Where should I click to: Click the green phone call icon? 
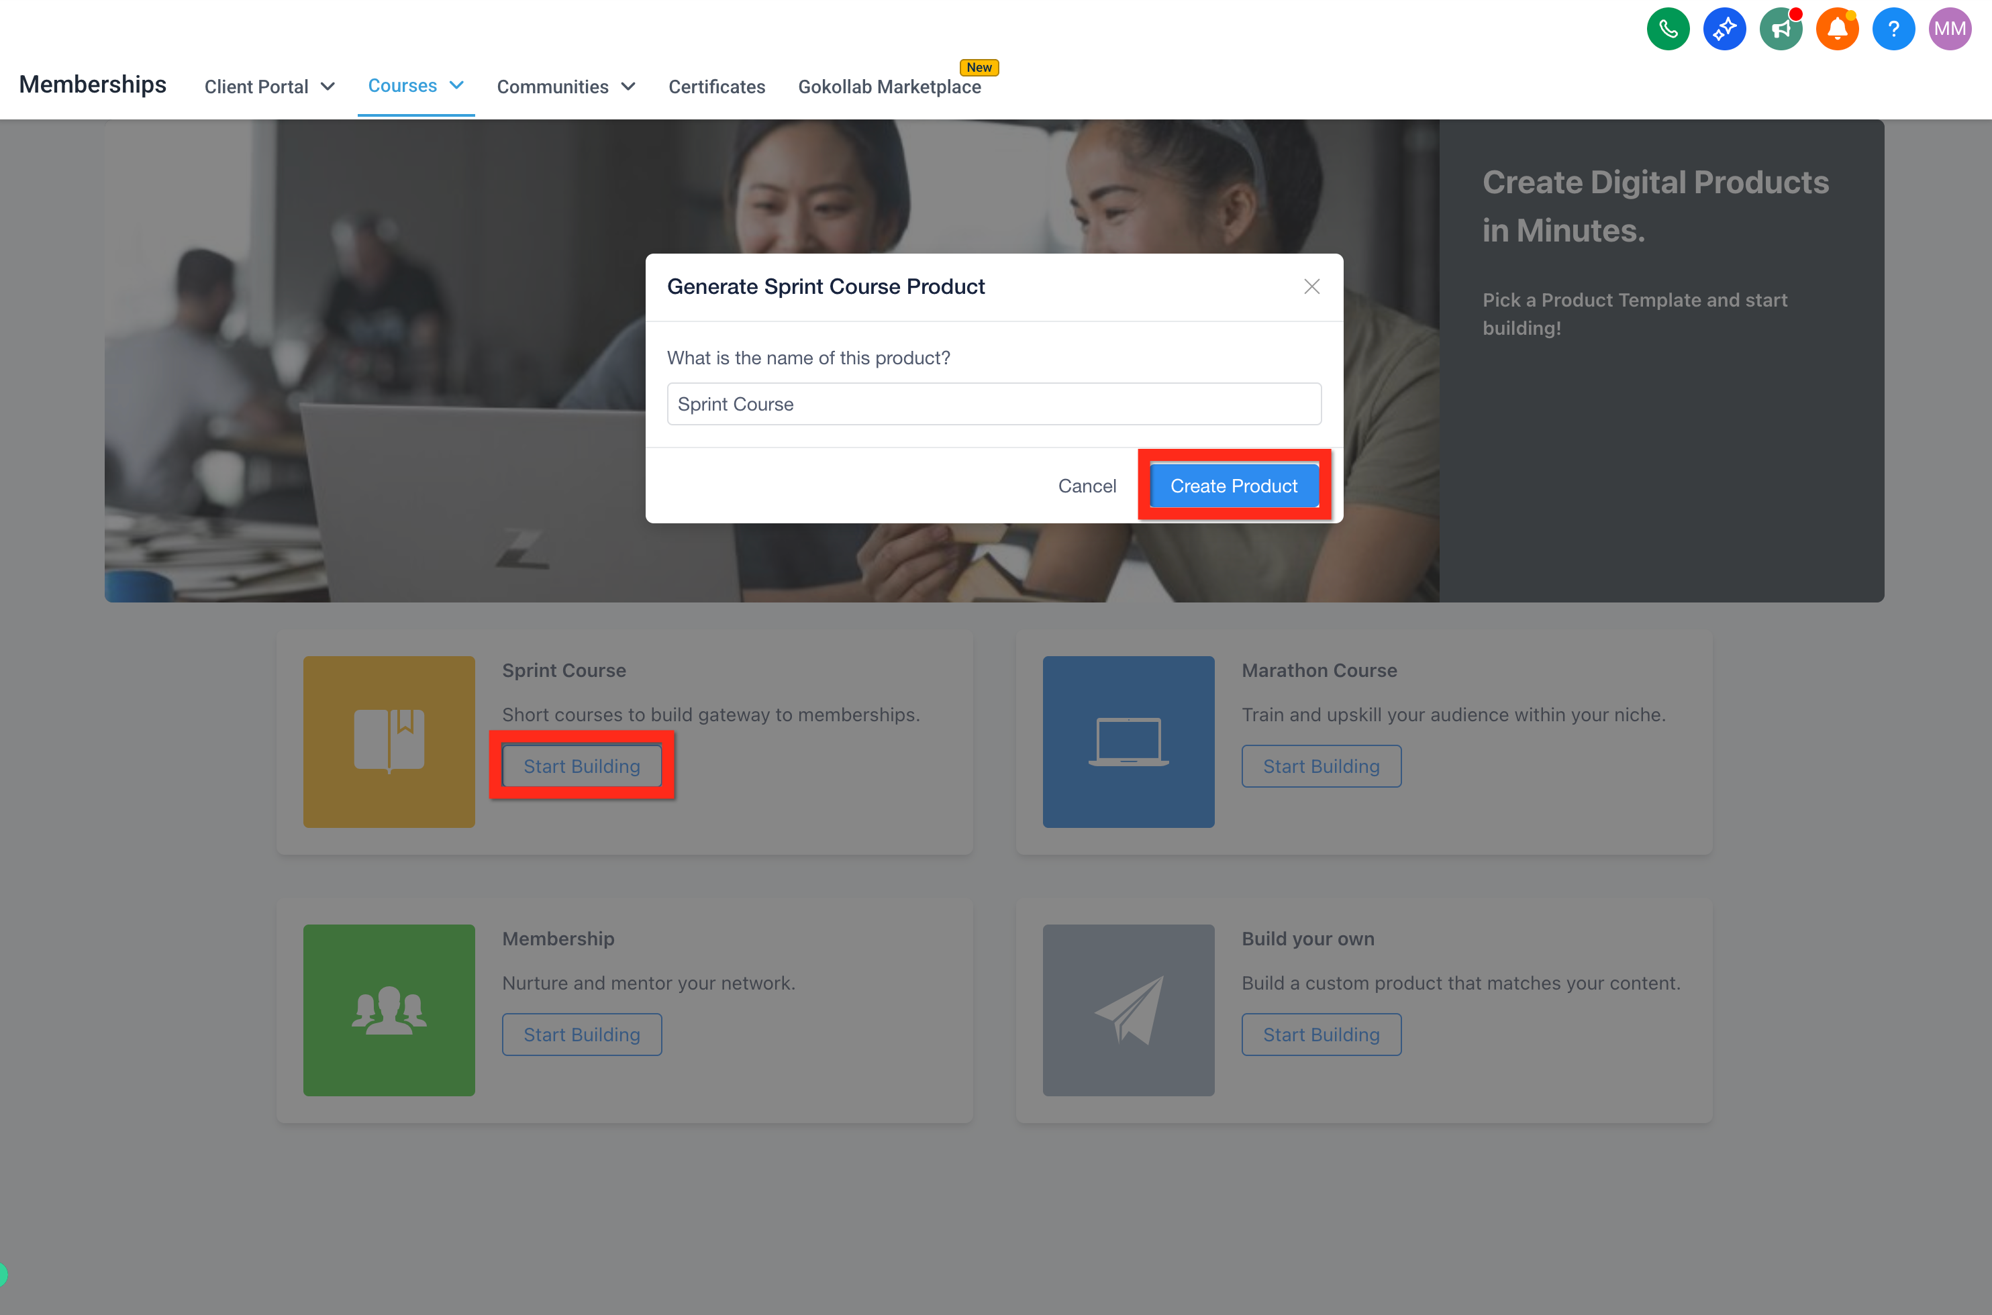[1667, 30]
